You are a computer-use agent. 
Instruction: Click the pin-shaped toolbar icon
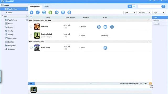point(63,12)
